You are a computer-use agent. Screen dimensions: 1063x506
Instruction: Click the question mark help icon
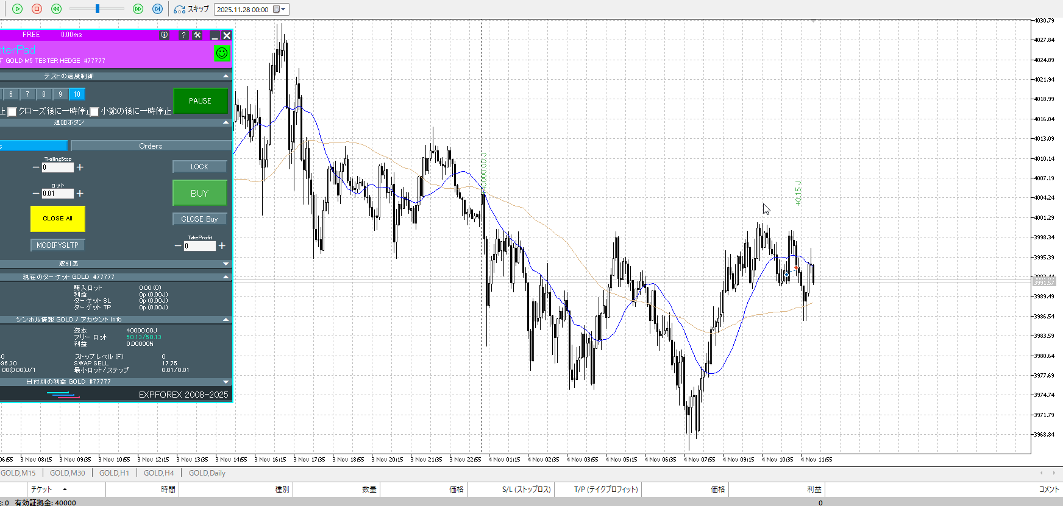point(183,35)
